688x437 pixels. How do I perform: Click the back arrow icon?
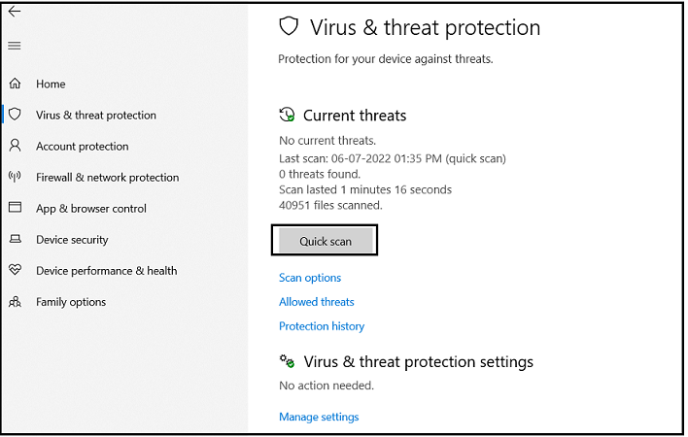point(15,13)
